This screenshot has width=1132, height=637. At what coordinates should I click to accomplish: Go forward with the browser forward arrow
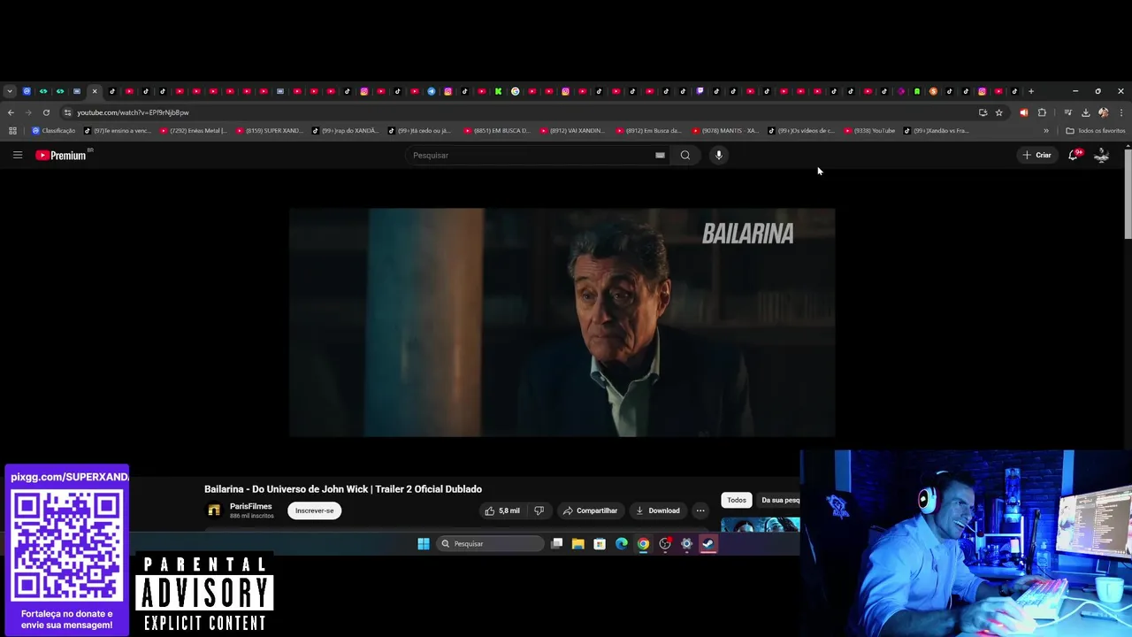point(28,112)
